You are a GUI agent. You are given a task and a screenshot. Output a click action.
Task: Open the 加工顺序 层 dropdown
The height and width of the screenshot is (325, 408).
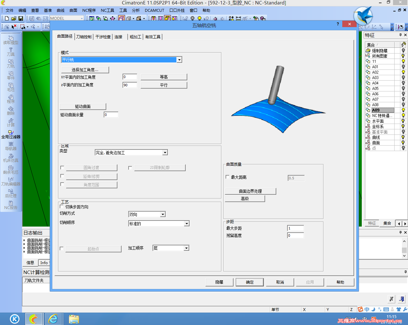click(x=171, y=248)
